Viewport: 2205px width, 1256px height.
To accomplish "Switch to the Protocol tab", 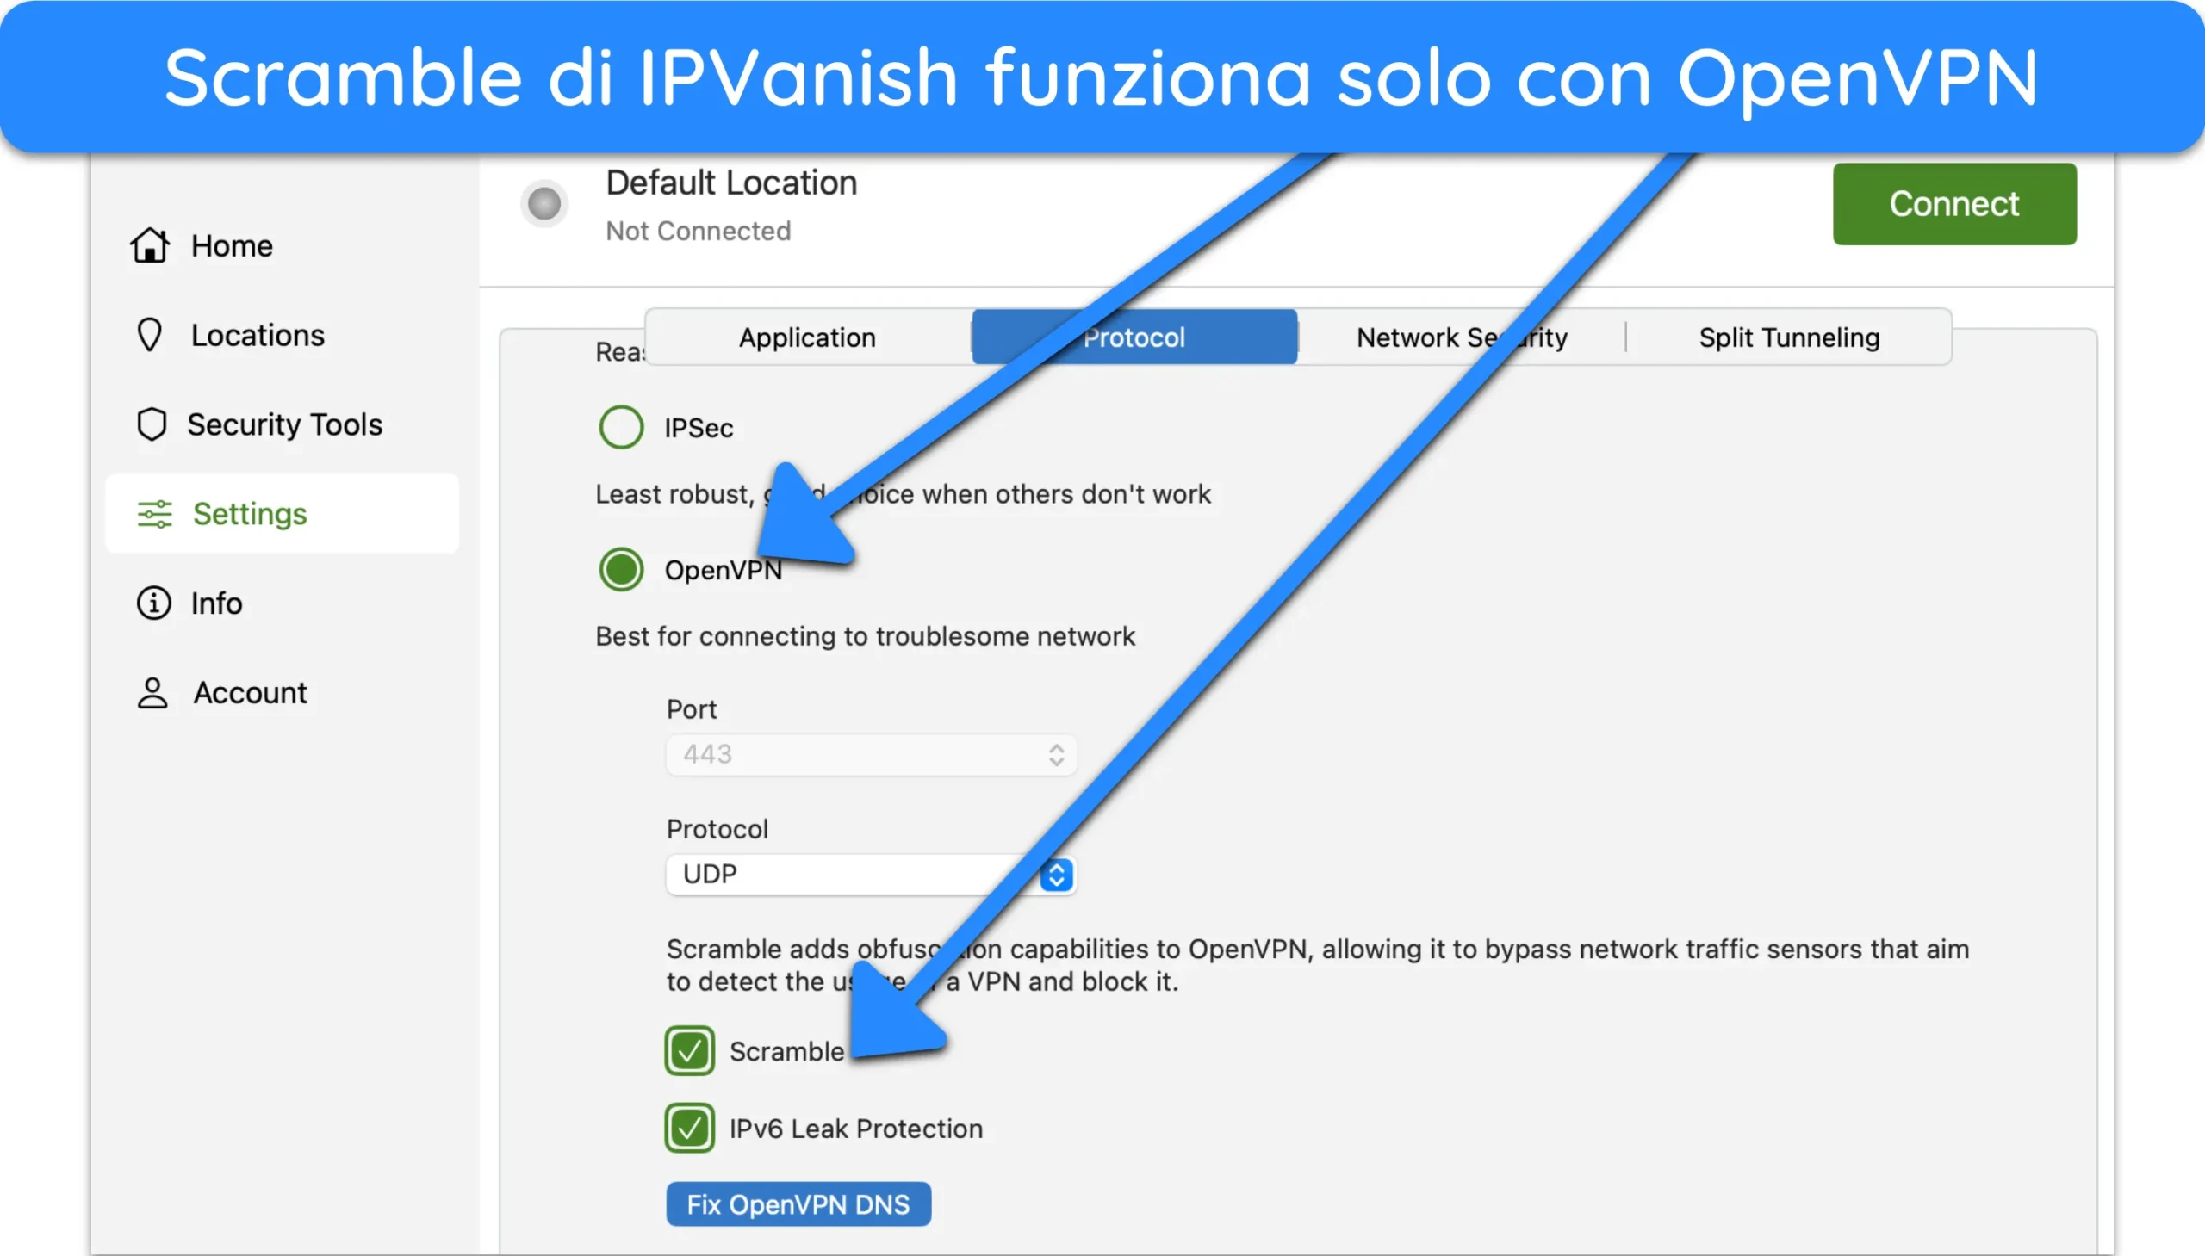I will 1134,337.
